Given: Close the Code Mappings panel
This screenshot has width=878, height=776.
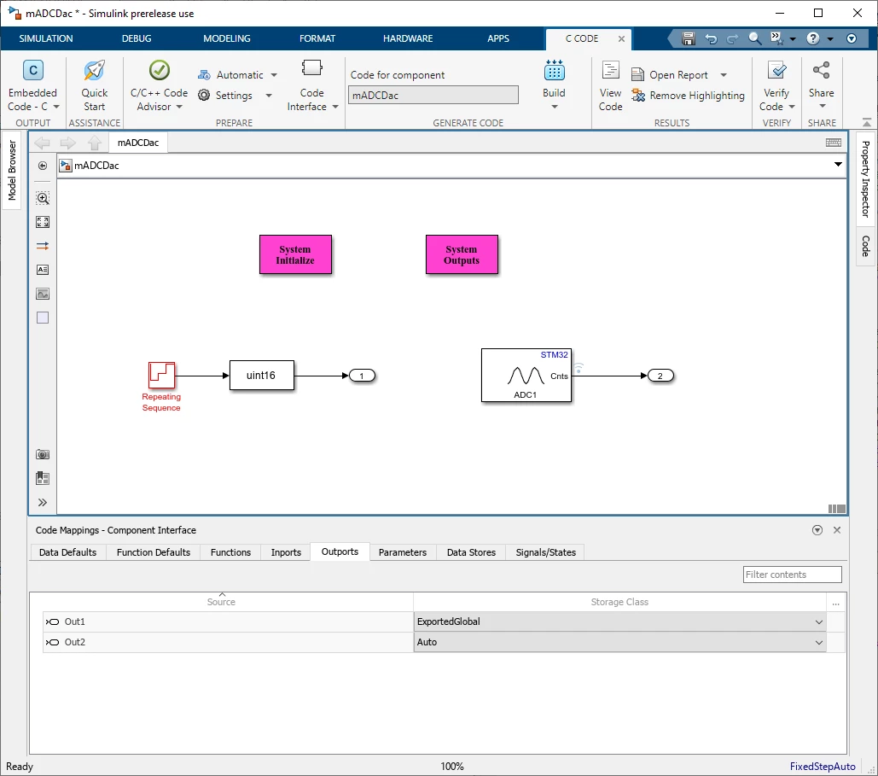Looking at the screenshot, I should click(x=837, y=530).
